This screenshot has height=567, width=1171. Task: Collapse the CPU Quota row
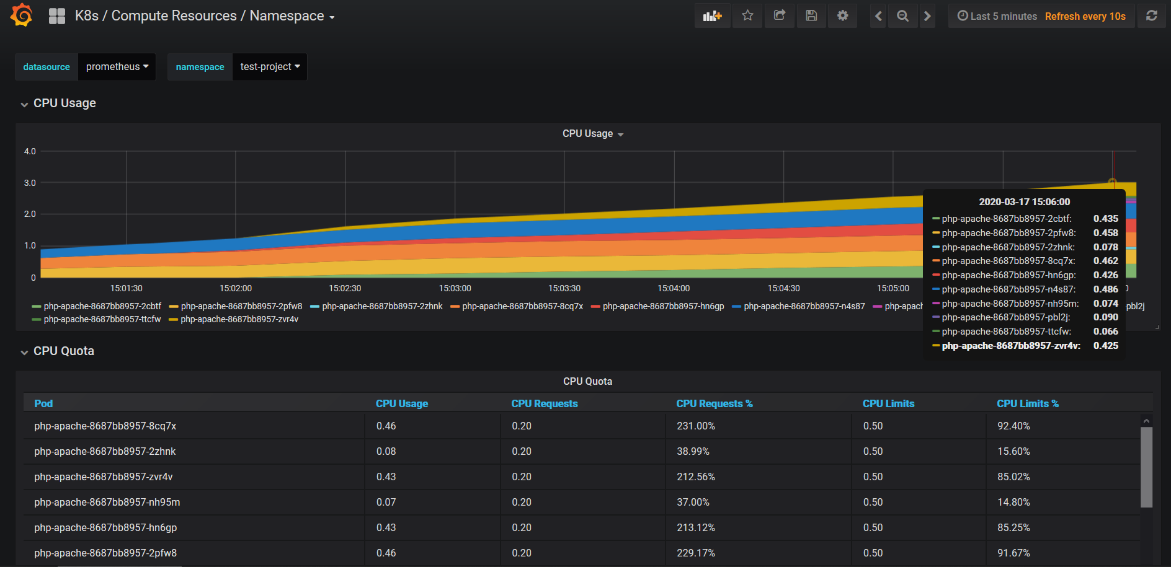tap(58, 351)
